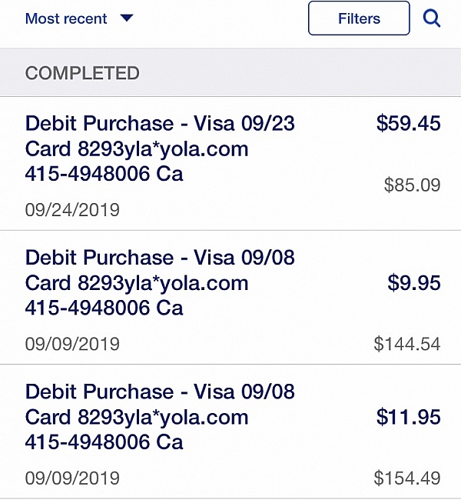
Task: Click the 09/24/2019 transaction date
Action: pyautogui.click(x=72, y=210)
